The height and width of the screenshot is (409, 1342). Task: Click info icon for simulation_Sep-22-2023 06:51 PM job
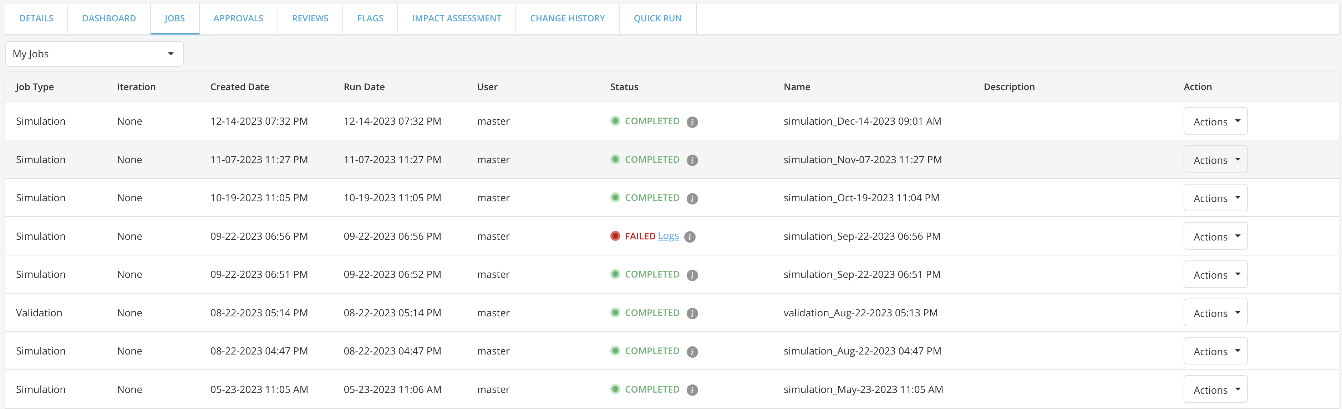[692, 275]
